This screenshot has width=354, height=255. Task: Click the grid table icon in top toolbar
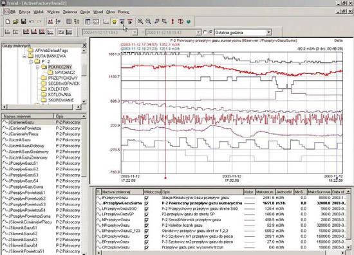[x=69, y=21]
